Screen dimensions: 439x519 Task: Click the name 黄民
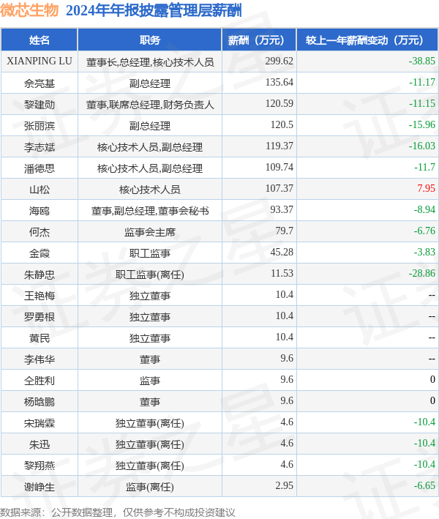click(40, 337)
